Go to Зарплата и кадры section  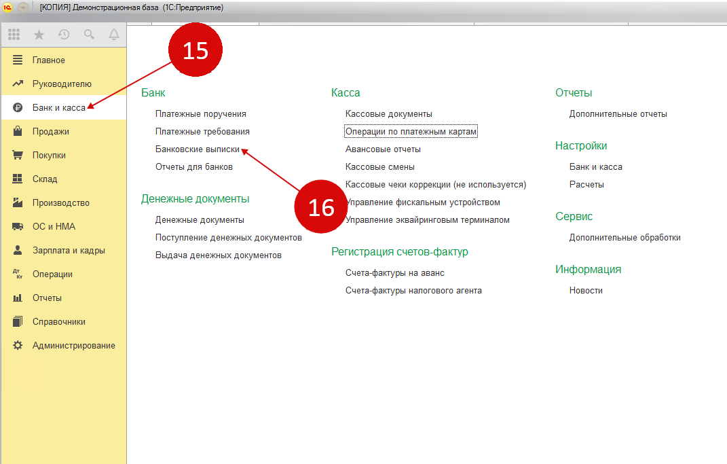pos(69,251)
